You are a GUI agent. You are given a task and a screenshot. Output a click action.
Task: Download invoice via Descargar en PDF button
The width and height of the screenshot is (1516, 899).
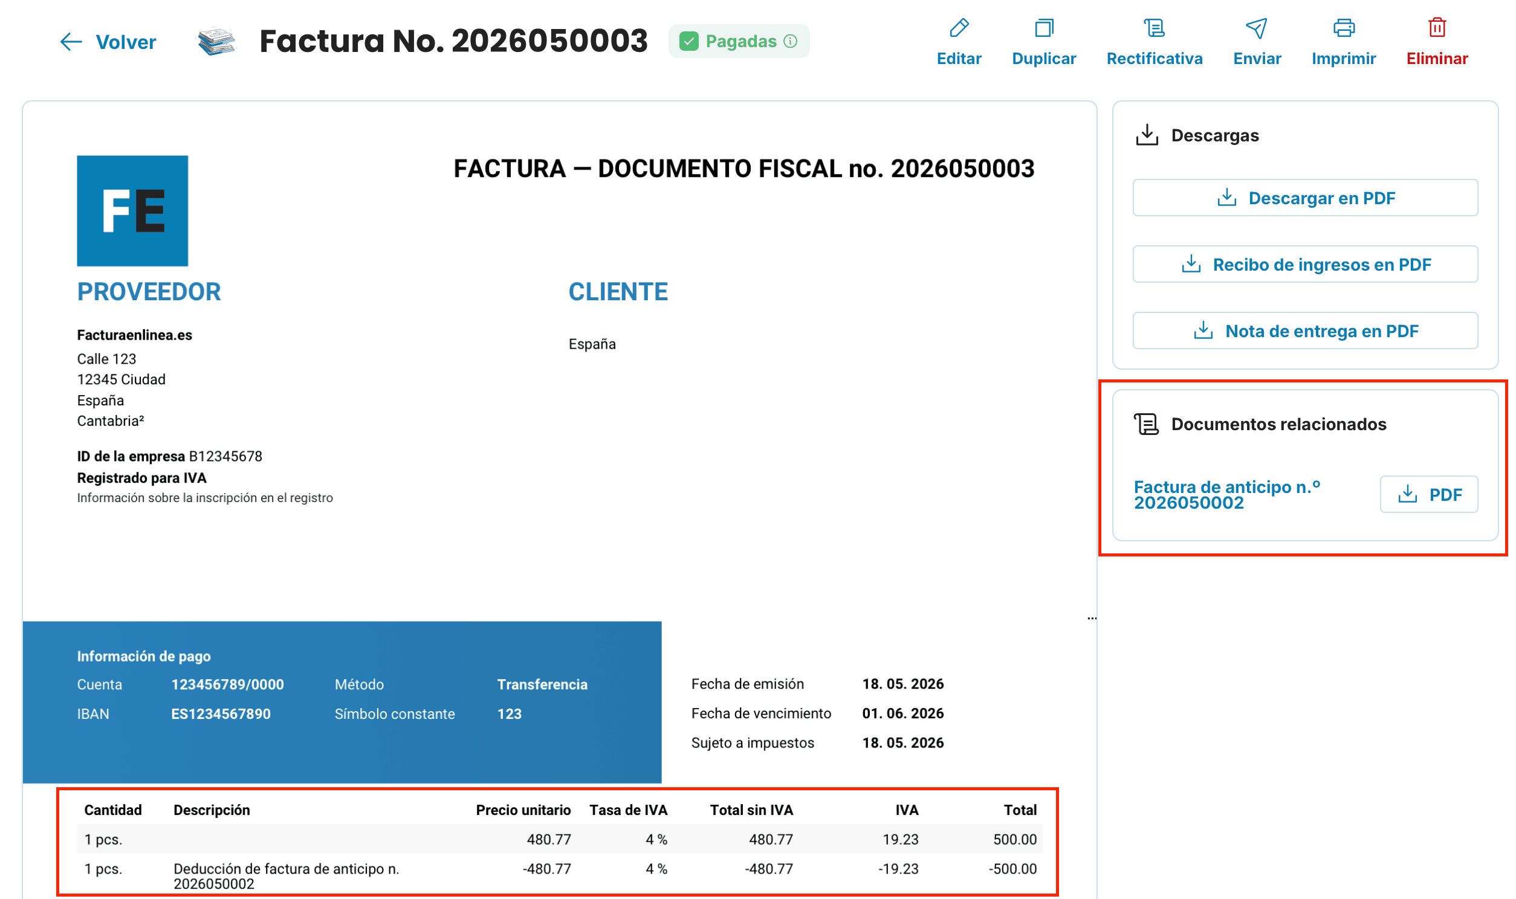(x=1305, y=198)
